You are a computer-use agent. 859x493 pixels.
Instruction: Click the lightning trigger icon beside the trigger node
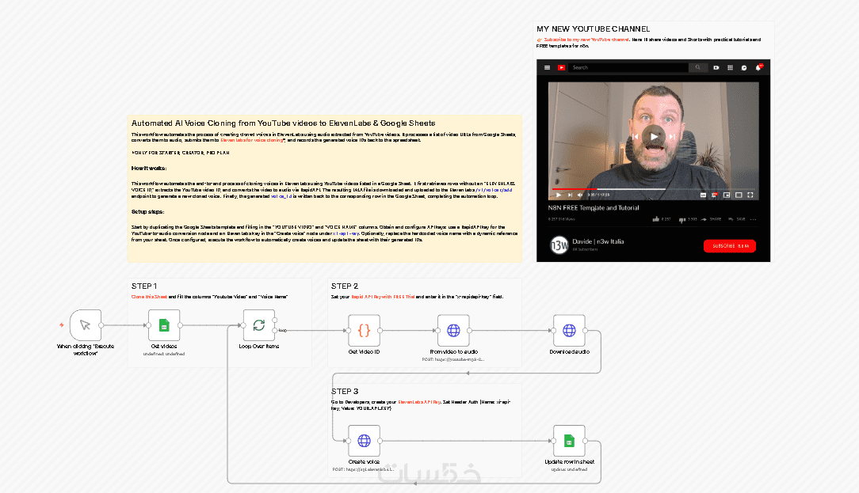coord(61,325)
